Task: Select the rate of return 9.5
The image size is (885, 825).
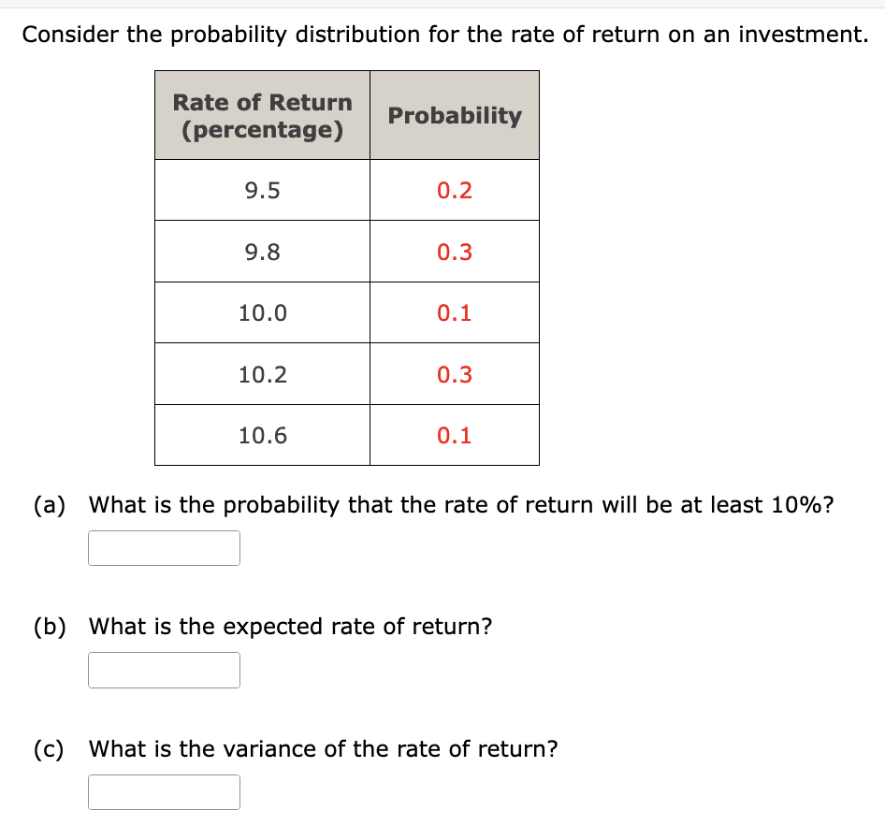Action: click(261, 190)
